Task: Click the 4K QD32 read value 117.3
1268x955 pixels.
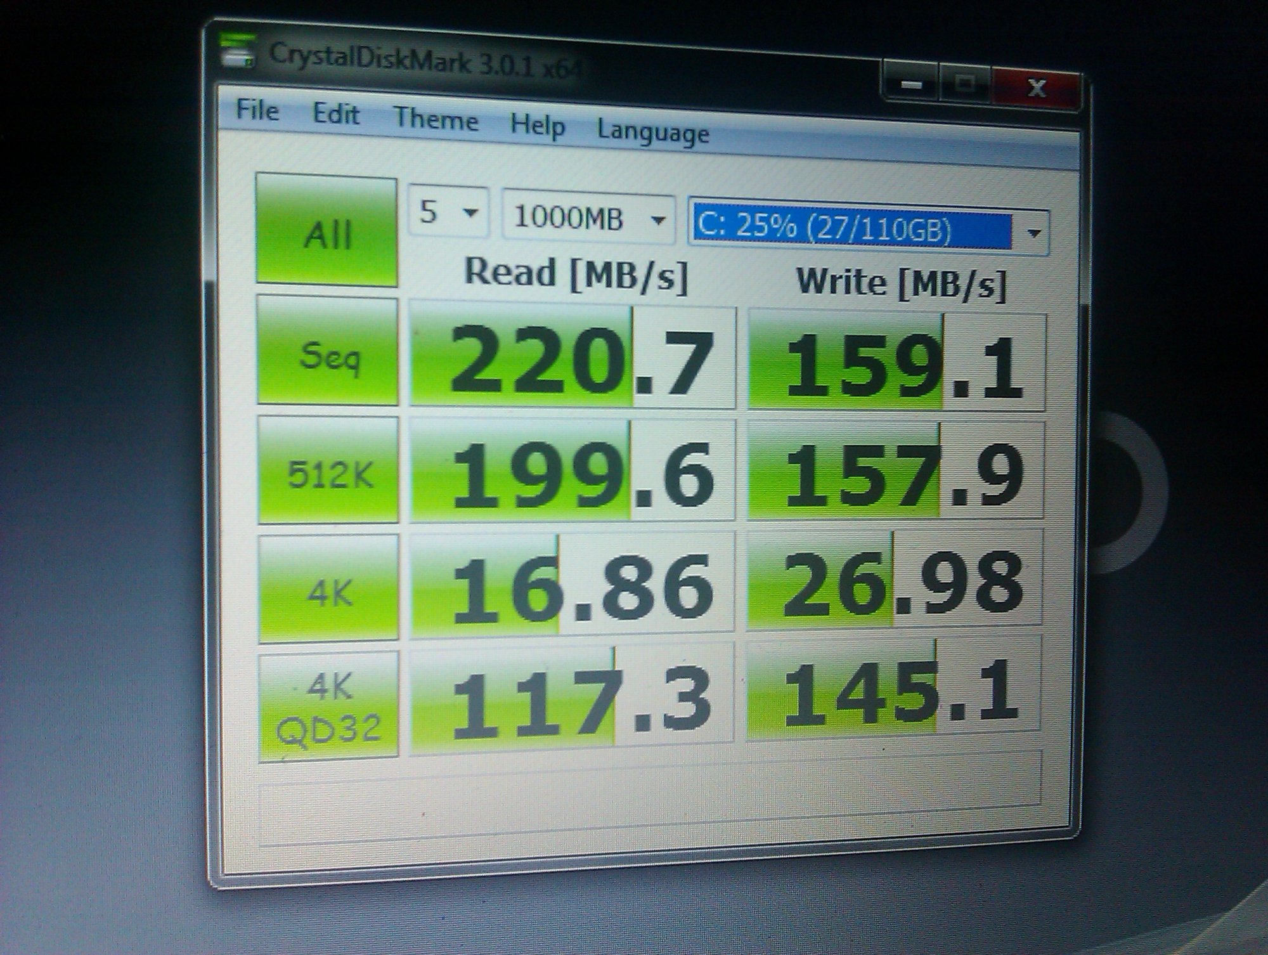Action: 571,699
